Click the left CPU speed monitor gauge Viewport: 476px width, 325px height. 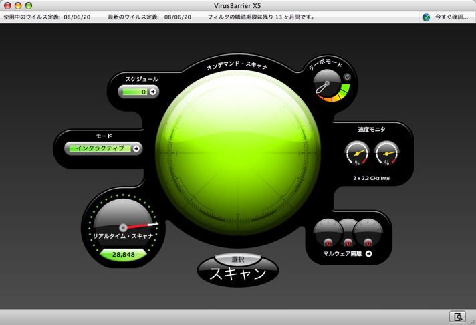(x=357, y=154)
